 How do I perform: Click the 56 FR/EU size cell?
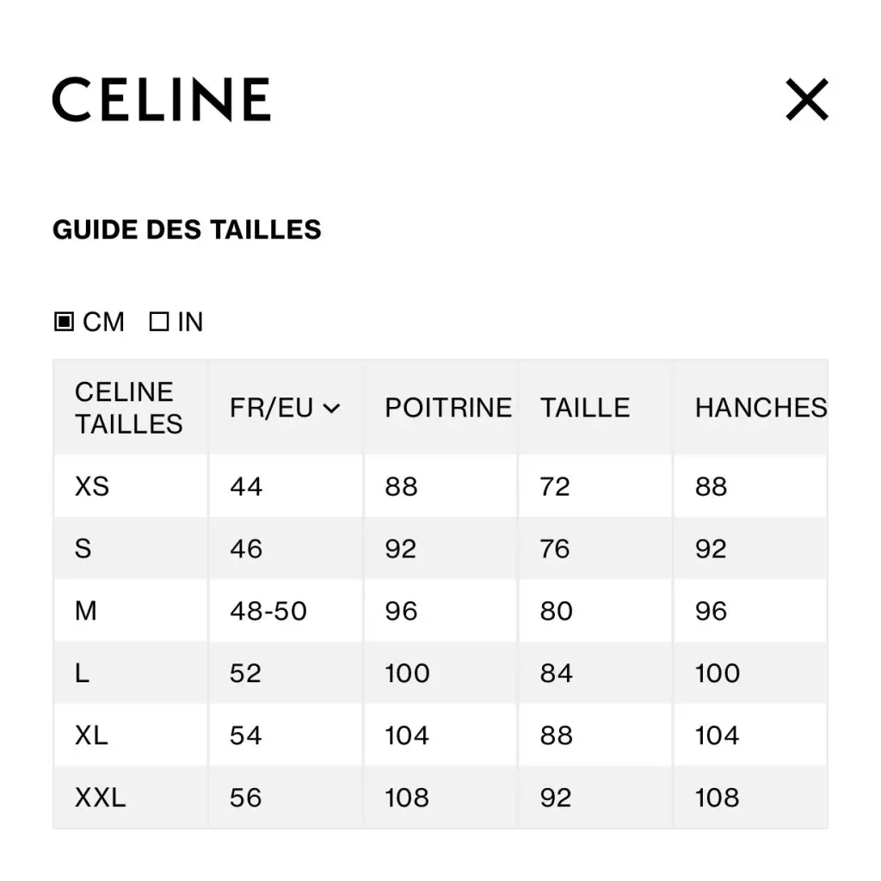coord(245,798)
